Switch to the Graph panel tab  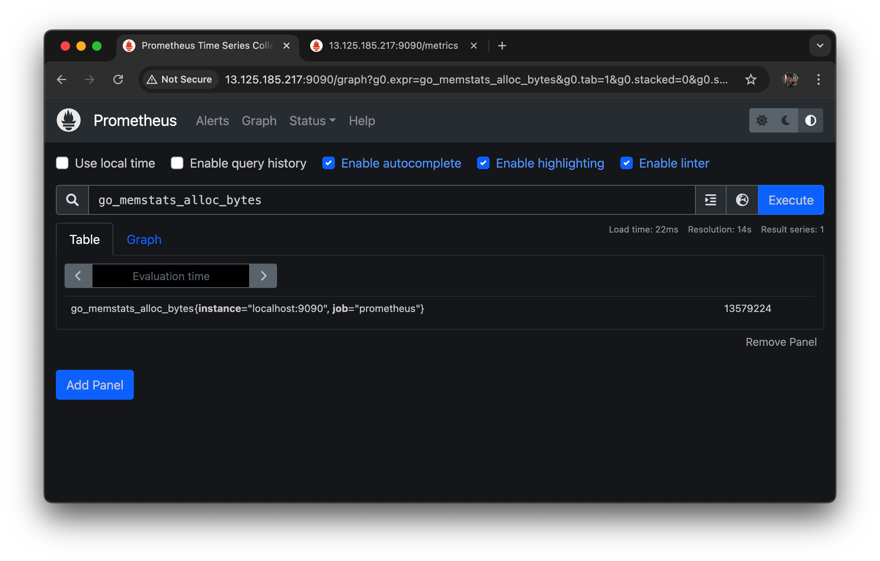click(x=144, y=240)
